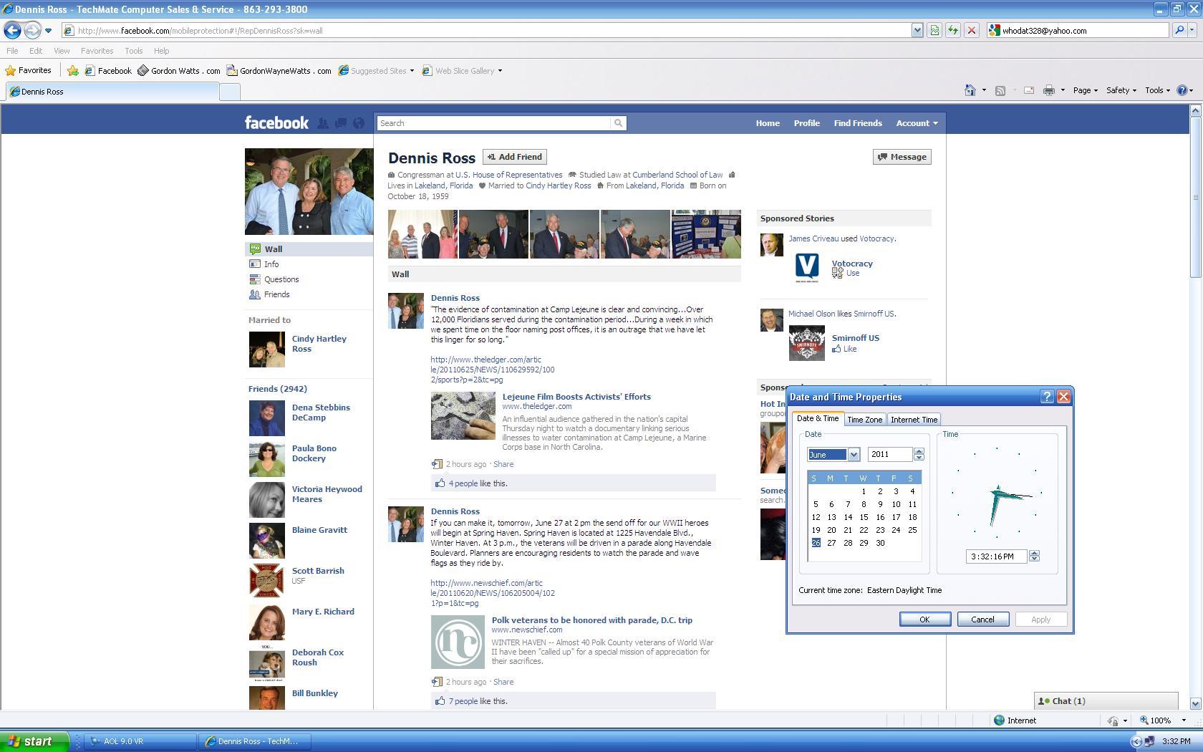Go forward with the IE forward arrow

32,30
